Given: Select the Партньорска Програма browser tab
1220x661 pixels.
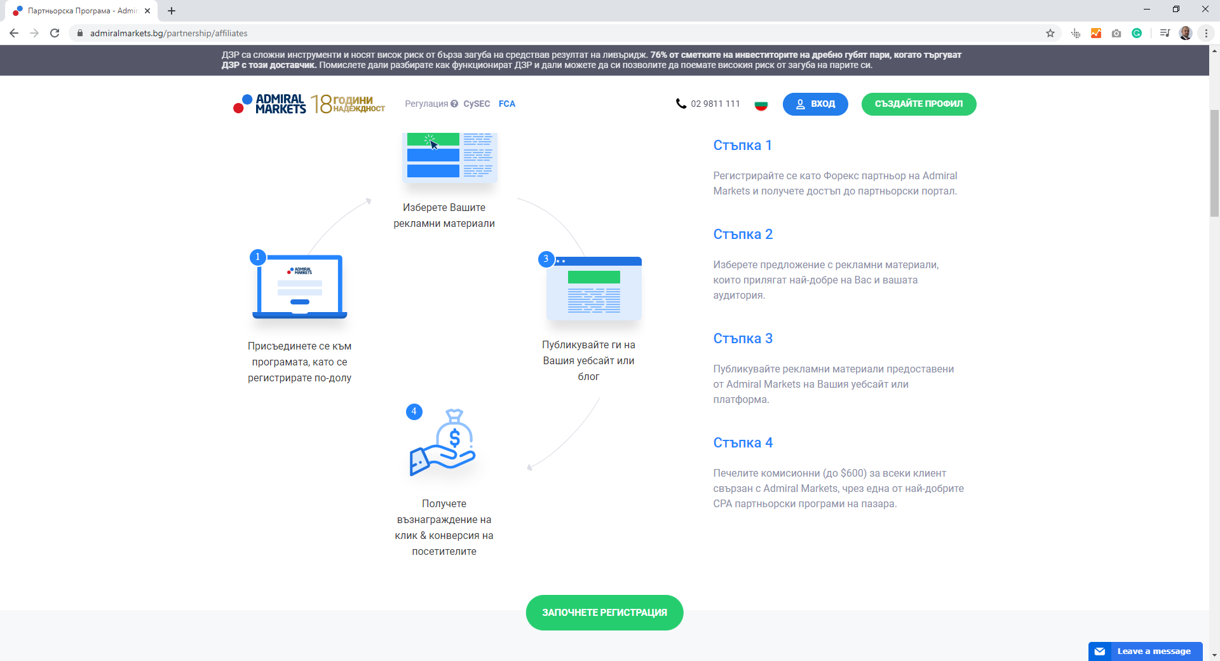Looking at the screenshot, I should 81,11.
